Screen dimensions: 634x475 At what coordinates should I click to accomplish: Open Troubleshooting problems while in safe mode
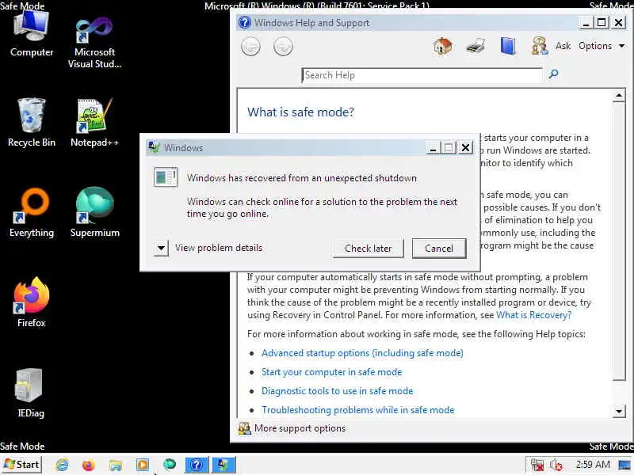(358, 410)
